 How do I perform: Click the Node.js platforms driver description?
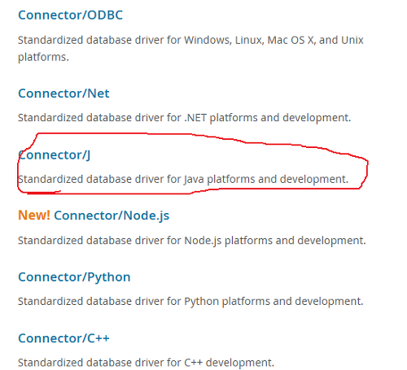point(192,241)
